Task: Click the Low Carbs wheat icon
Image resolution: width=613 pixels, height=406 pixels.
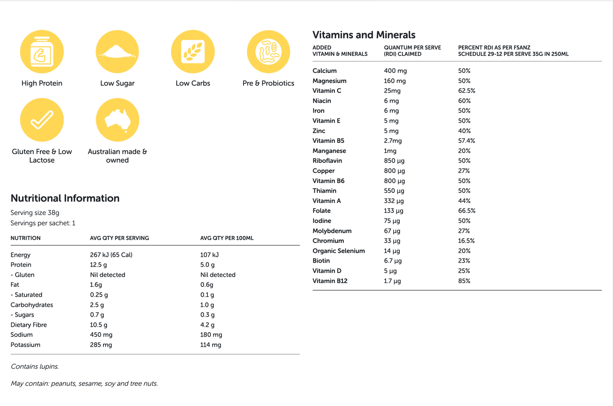Action: click(x=193, y=52)
